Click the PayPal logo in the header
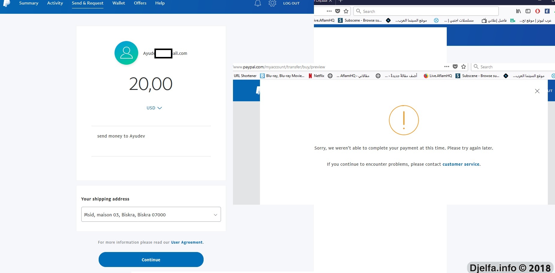 click(6, 3)
